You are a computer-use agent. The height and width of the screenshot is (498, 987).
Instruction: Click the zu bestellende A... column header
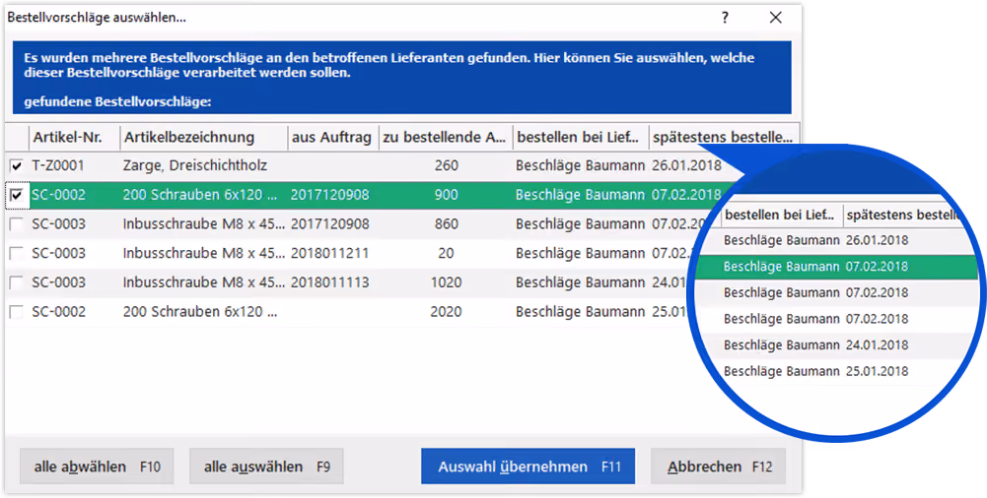click(x=446, y=137)
